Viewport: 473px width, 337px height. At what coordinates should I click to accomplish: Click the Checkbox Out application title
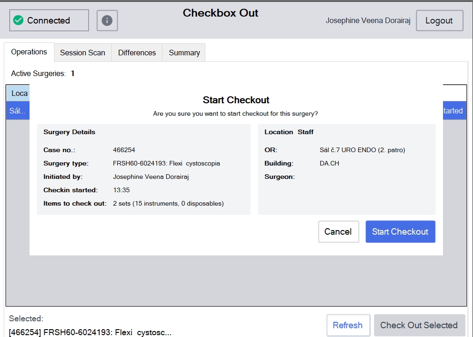pos(221,13)
